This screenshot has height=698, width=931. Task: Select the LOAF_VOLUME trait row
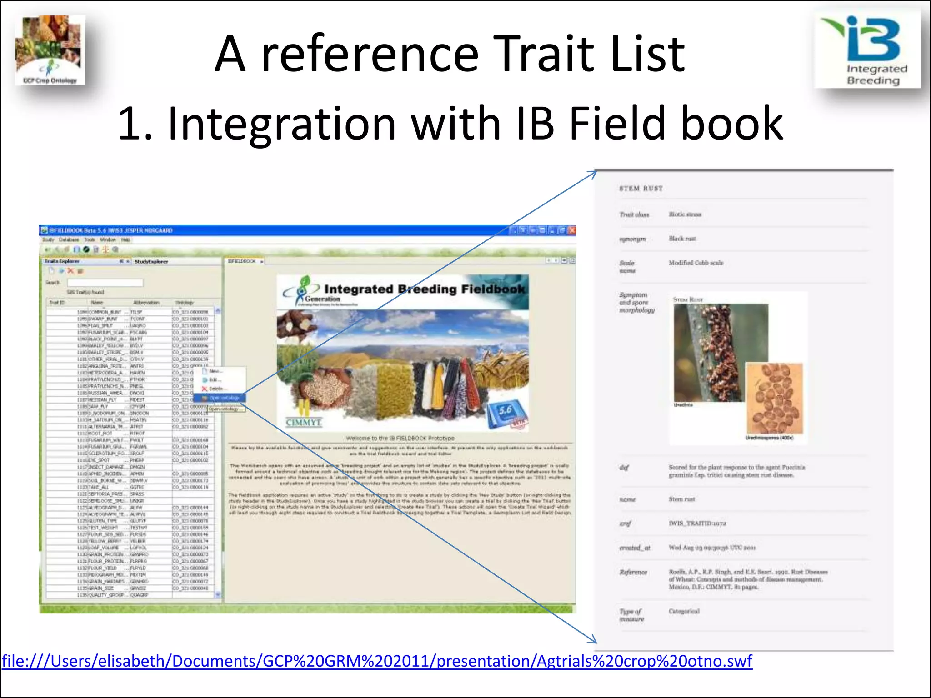(130, 548)
